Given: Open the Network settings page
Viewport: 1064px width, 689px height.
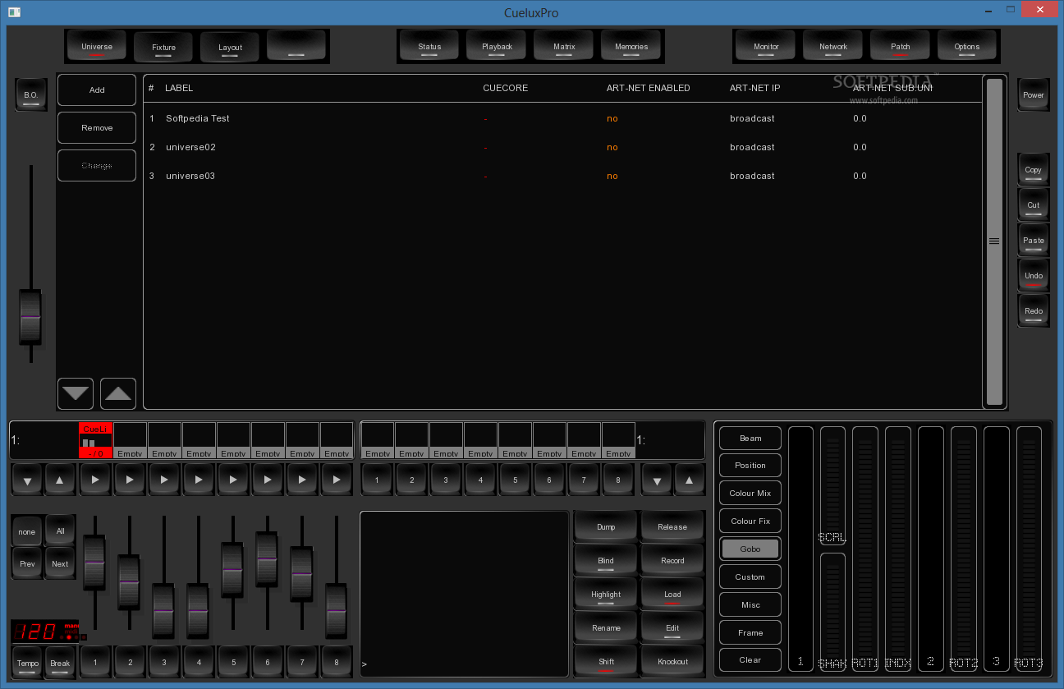Looking at the screenshot, I should tap(833, 46).
